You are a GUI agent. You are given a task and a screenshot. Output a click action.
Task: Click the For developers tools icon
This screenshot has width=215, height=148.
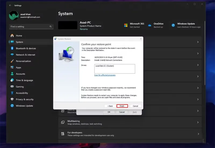(63, 134)
